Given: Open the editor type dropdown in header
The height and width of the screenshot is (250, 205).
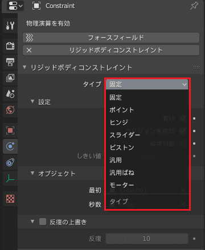Looking at the screenshot, I should coord(15,6).
